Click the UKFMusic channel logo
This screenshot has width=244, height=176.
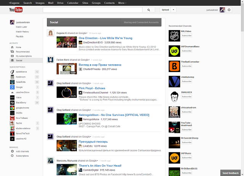coord(174,158)
